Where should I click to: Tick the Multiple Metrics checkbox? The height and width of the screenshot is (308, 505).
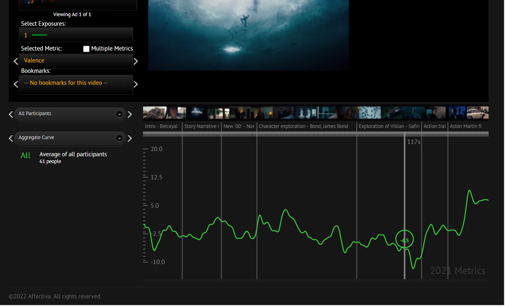[x=86, y=49]
